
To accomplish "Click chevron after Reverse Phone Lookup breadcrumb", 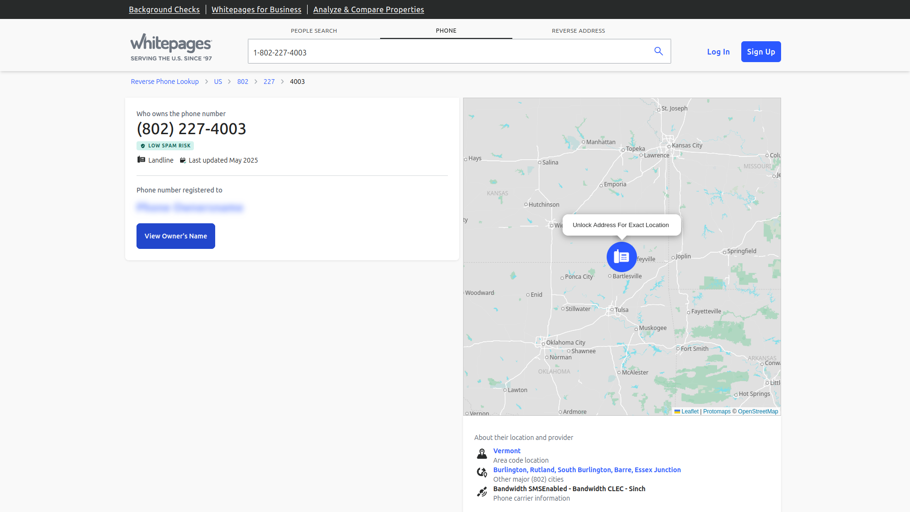I will point(207,82).
